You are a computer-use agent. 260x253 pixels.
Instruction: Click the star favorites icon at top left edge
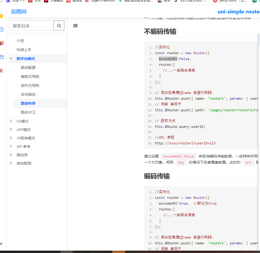coord(1,16)
